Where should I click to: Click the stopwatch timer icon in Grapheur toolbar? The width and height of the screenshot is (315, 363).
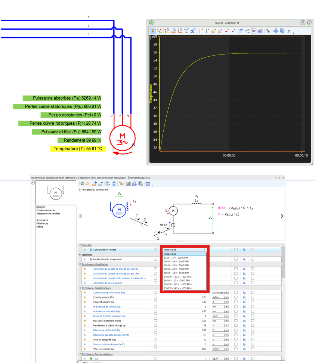193,31
